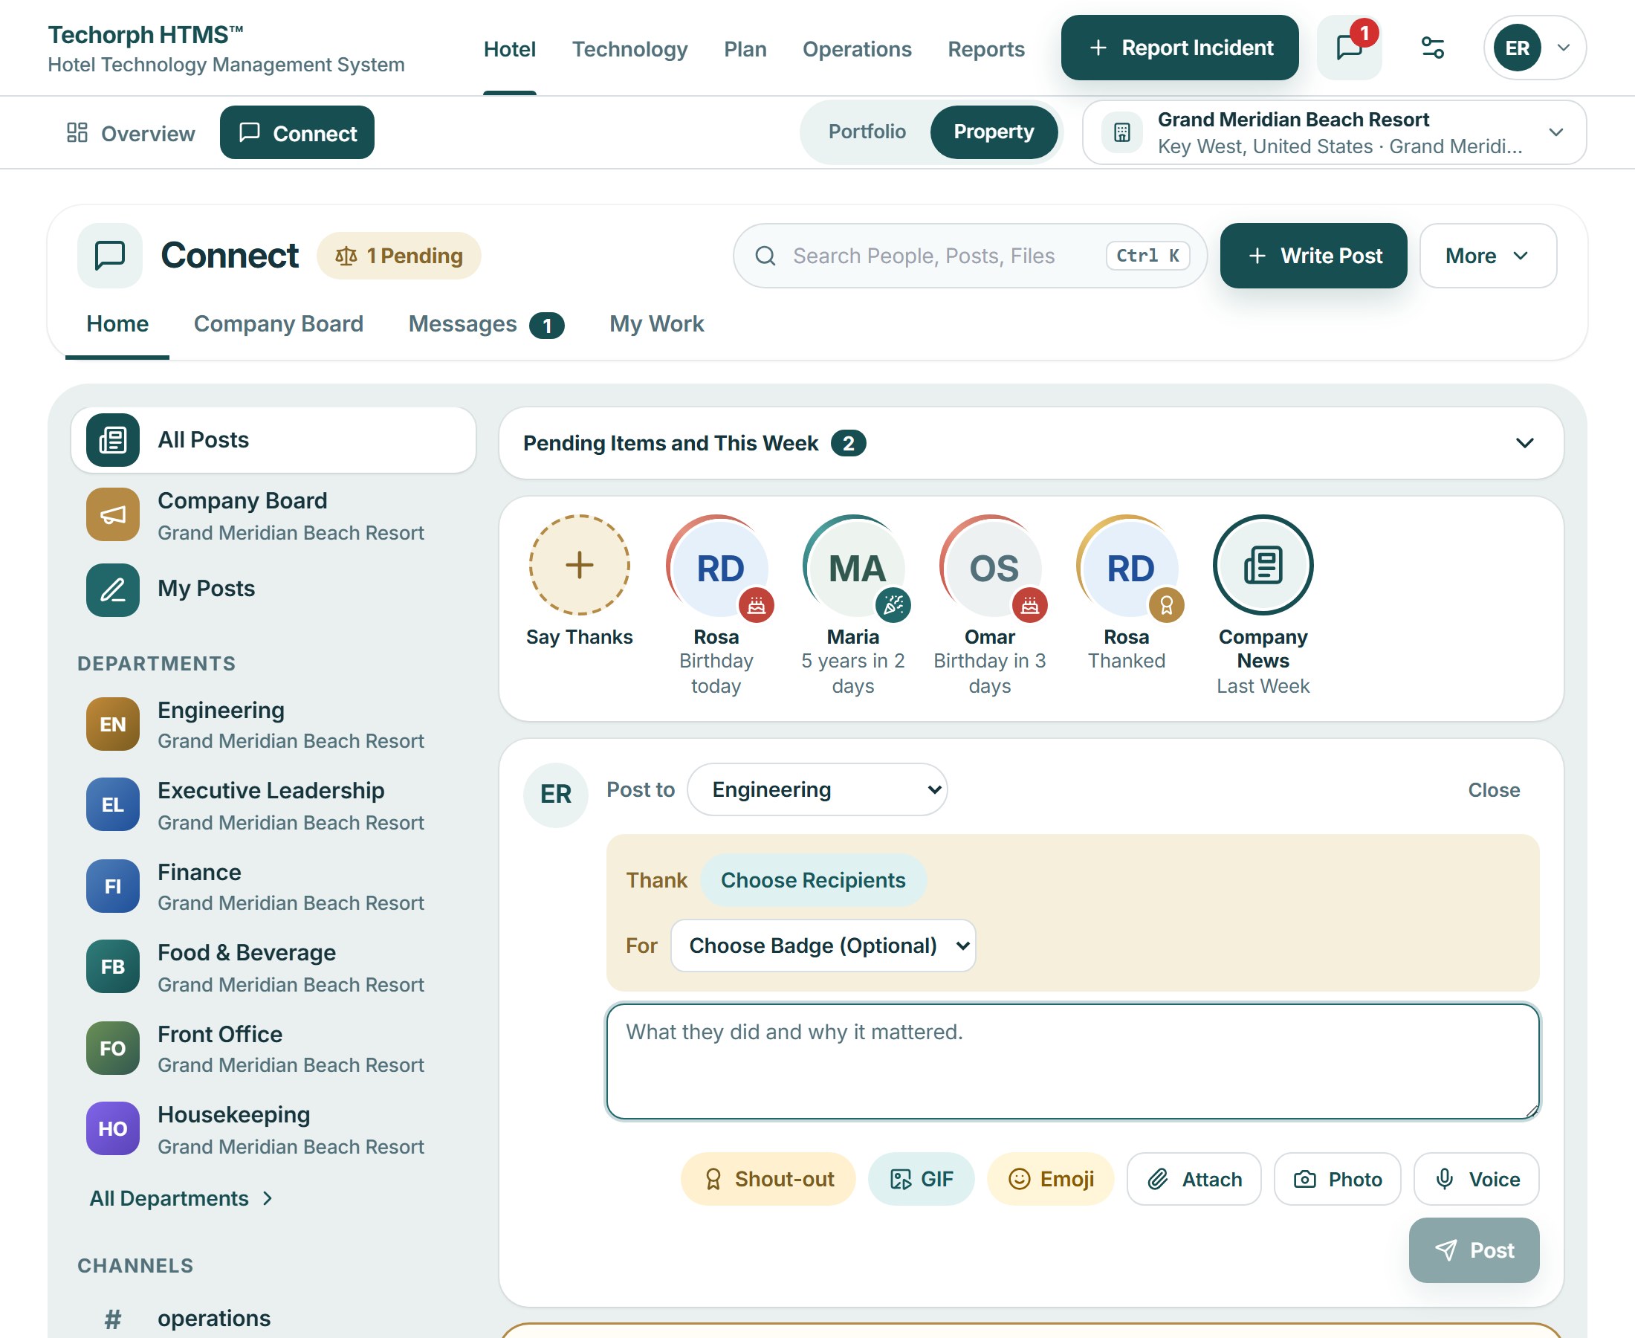Click the message text area
Screen dimensions: 1635x1338
click(x=1072, y=1061)
